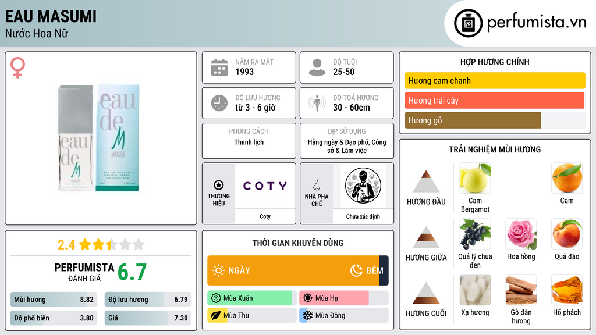Click the 30 - 60cm sillage value

pos(352,108)
